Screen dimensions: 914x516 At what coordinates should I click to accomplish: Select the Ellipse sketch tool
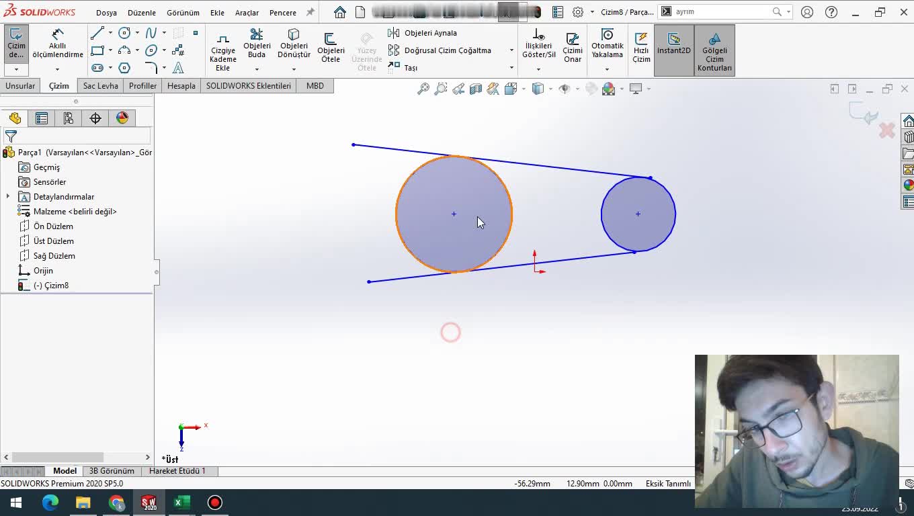[151, 50]
